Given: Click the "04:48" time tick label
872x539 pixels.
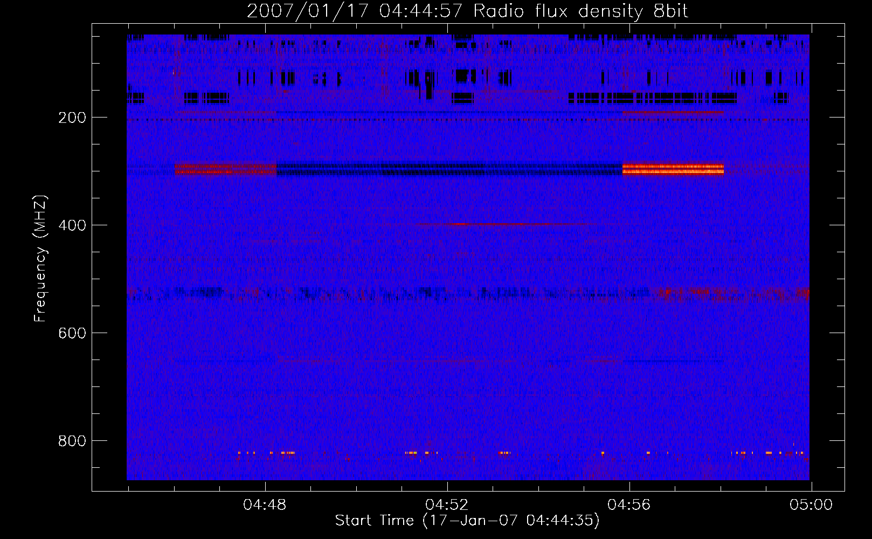Looking at the screenshot, I should click(265, 505).
